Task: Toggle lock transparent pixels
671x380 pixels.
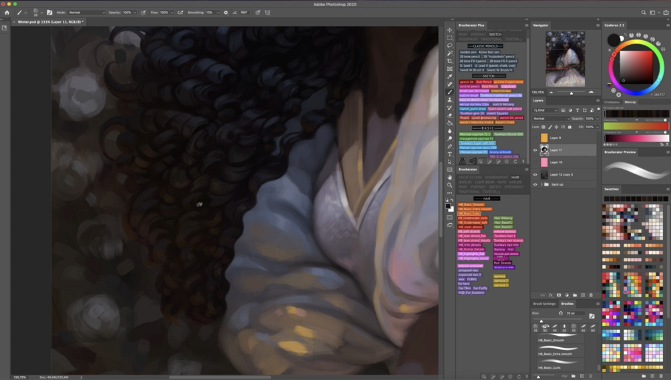Action: pos(543,127)
